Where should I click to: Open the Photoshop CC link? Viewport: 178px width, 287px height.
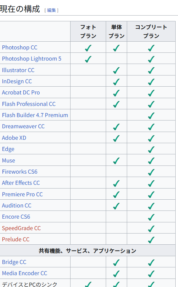(20, 47)
